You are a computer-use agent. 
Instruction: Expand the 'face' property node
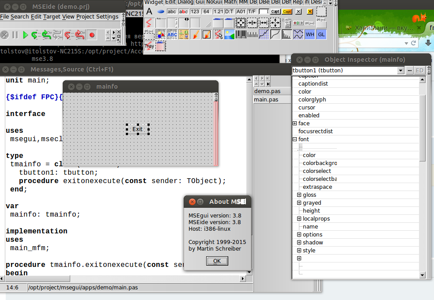click(x=295, y=124)
